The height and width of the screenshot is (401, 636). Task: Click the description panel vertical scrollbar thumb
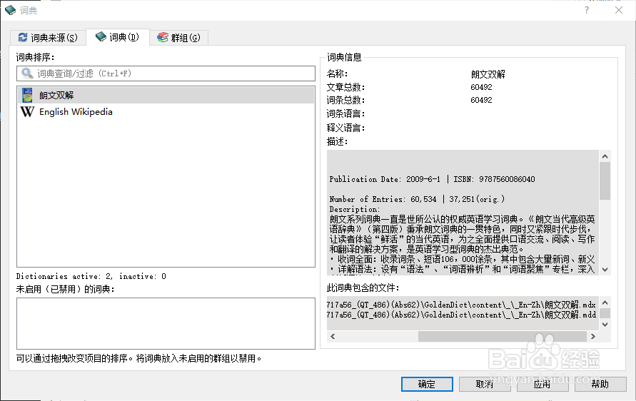pos(605,181)
